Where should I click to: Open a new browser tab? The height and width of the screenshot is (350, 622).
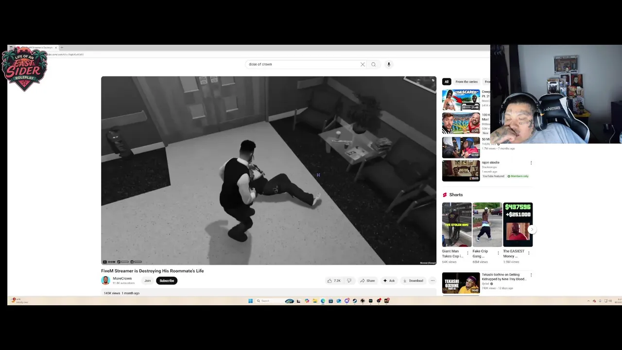tap(62, 48)
